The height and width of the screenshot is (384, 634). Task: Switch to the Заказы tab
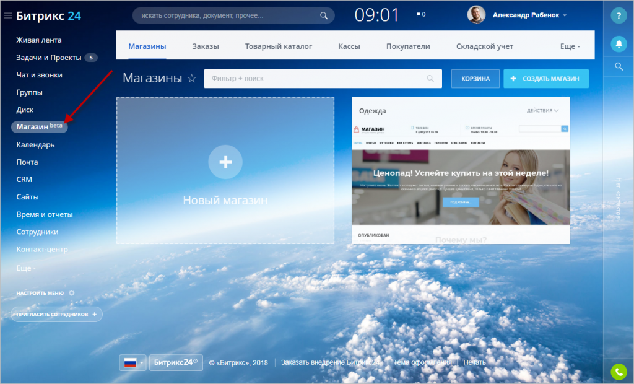(206, 46)
